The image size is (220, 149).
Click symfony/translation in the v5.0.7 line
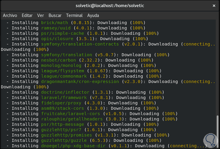coord(67,55)
